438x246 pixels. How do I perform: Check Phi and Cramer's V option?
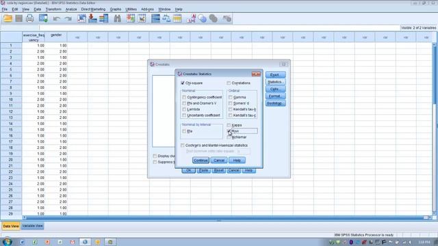[184, 103]
